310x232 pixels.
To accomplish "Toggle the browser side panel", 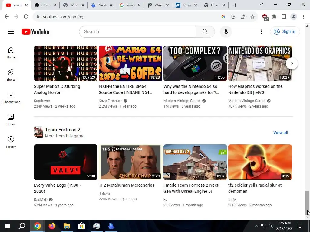I will (x=284, y=17).
